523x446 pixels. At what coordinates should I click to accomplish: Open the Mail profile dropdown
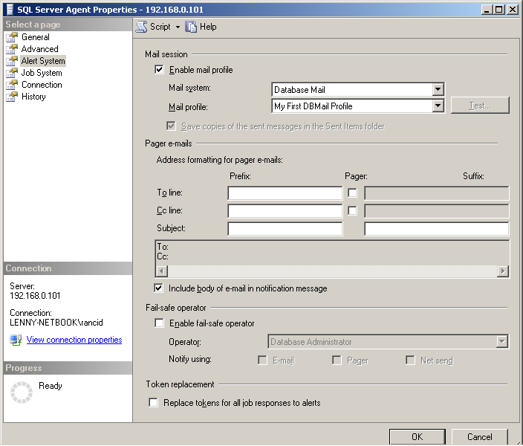point(438,106)
